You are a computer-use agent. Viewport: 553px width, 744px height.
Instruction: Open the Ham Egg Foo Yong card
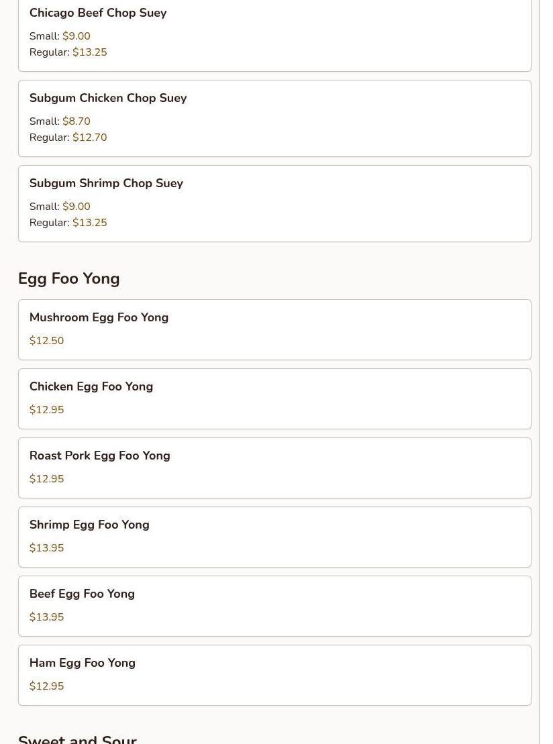click(274, 675)
